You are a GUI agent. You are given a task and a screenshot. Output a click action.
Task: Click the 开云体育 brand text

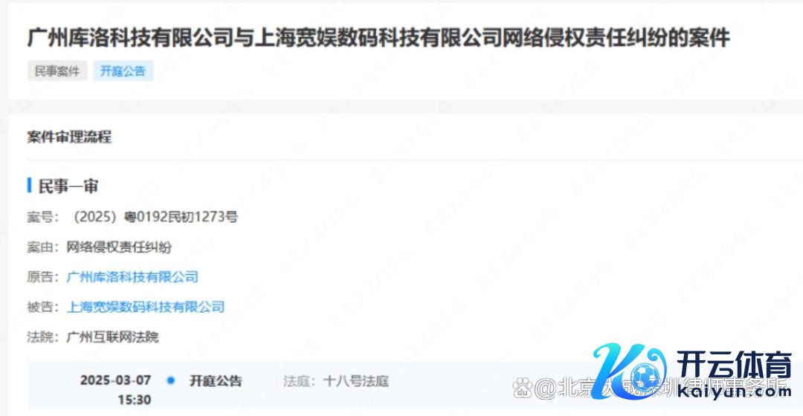733,365
